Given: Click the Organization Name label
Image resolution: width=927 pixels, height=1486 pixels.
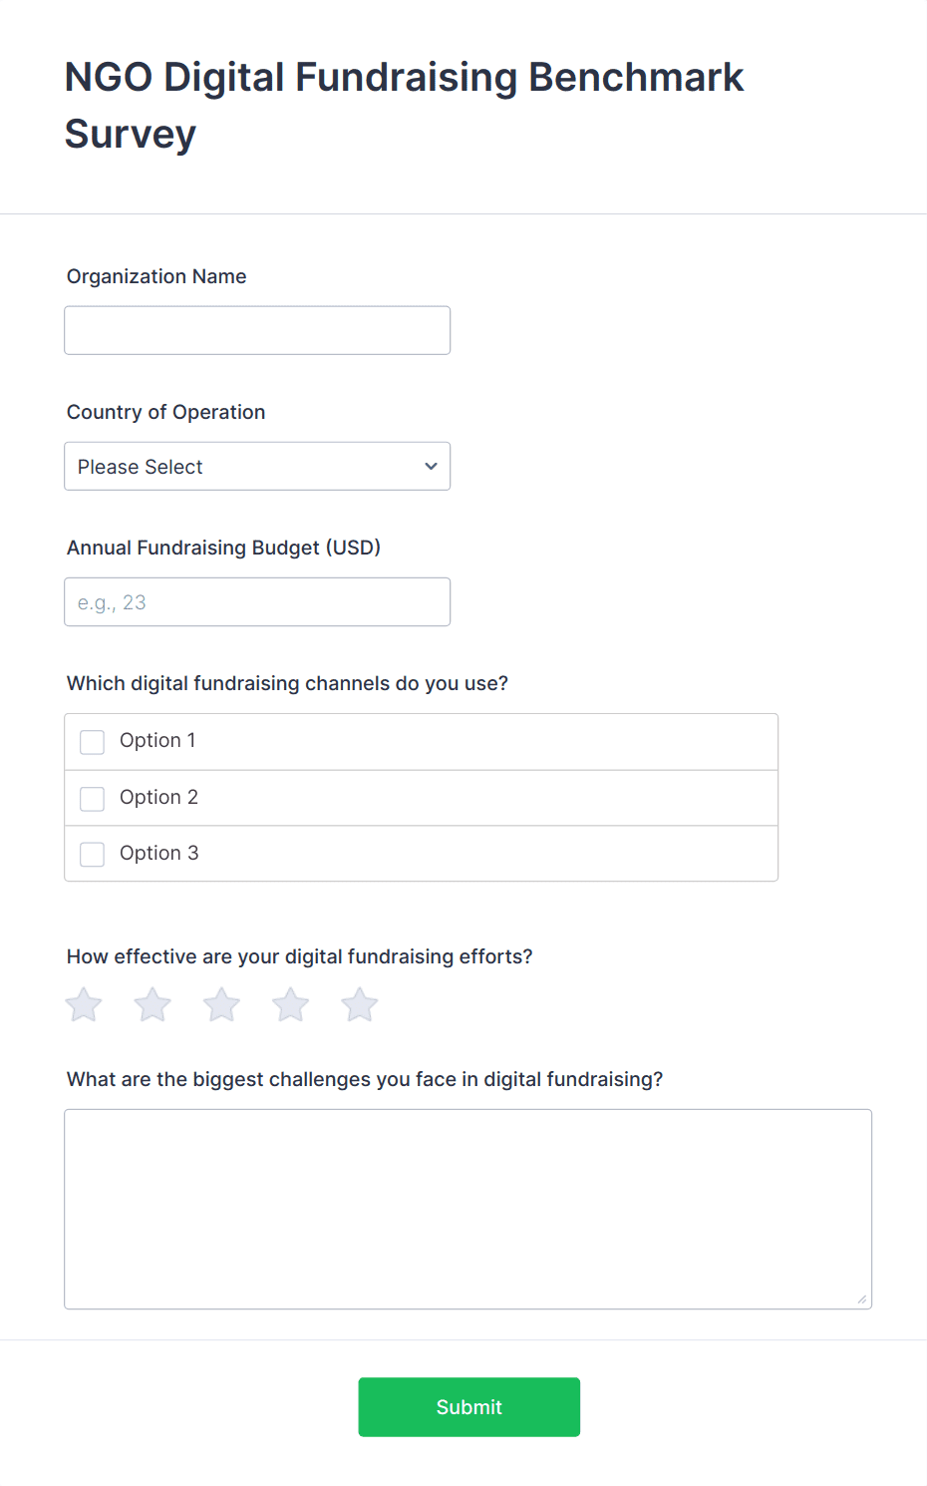Looking at the screenshot, I should tap(156, 276).
